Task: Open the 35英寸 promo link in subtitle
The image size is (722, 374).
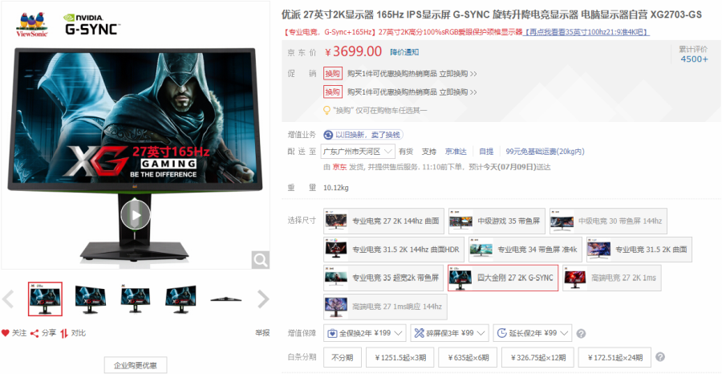Action: coord(587,32)
